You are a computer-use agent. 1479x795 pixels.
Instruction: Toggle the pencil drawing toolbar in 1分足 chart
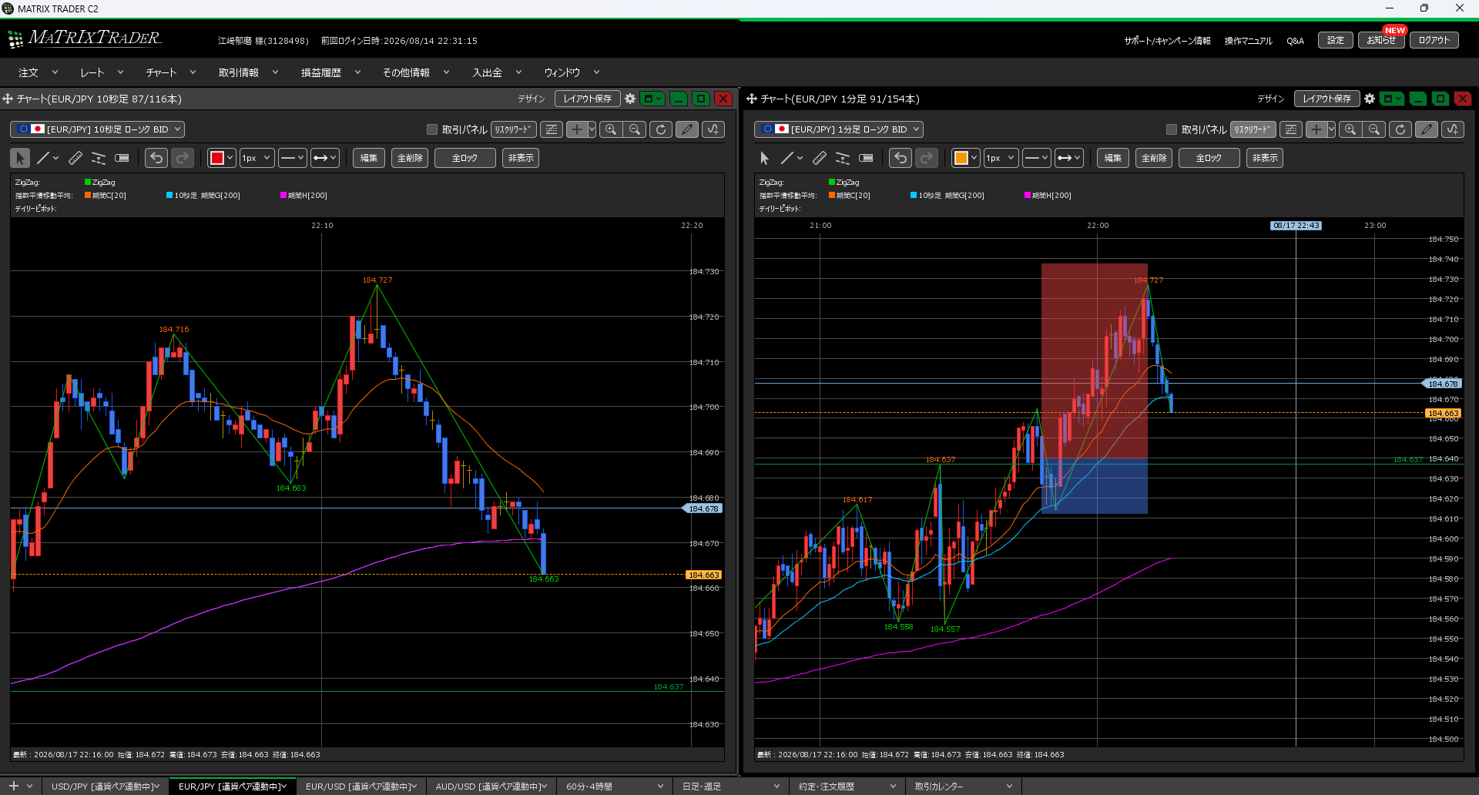[1427, 129]
